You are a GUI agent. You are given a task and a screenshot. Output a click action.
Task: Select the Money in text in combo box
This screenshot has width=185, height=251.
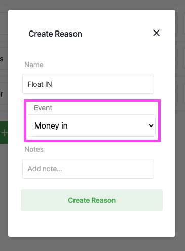51,125
